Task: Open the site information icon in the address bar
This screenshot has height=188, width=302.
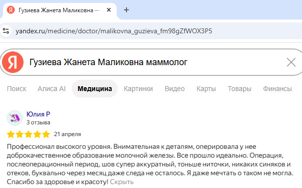Action: [6, 31]
